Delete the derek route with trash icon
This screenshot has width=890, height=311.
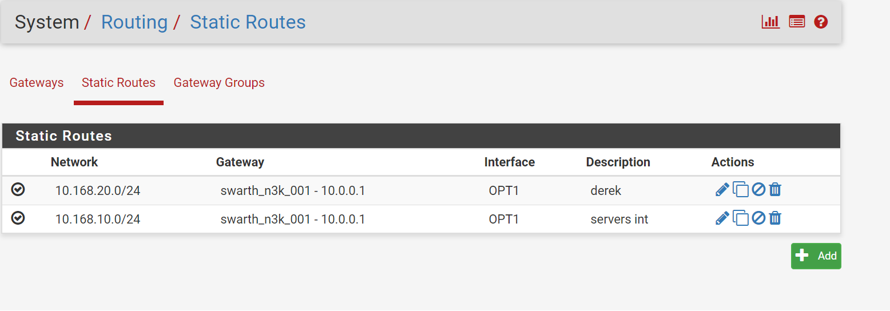775,189
